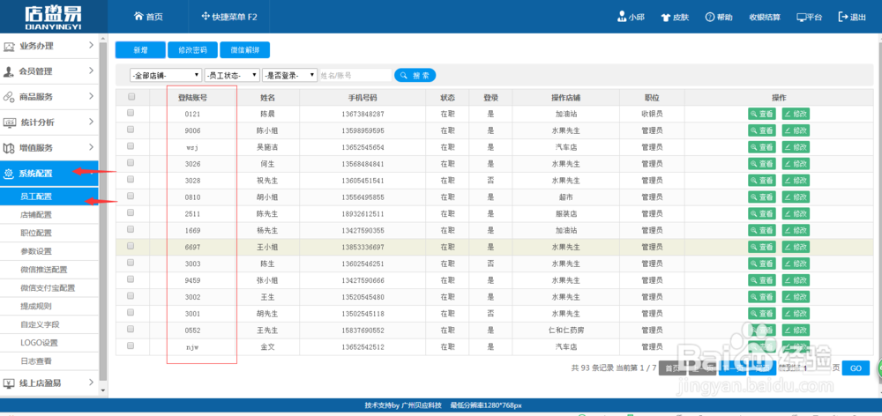Click the home icon next to 首页
Screen dimensions: 882x416
click(x=138, y=16)
